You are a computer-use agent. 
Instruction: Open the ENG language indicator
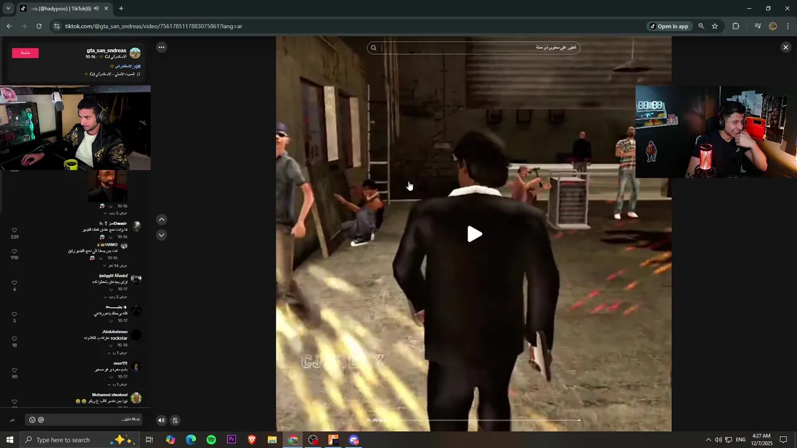(741, 440)
